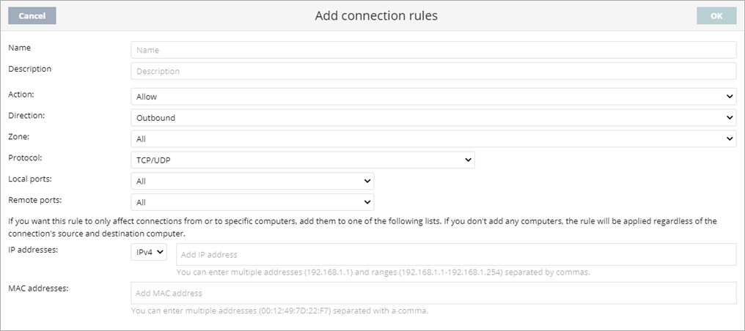Click the OK button
Image resolution: width=745 pixels, height=331 pixels.
click(716, 16)
